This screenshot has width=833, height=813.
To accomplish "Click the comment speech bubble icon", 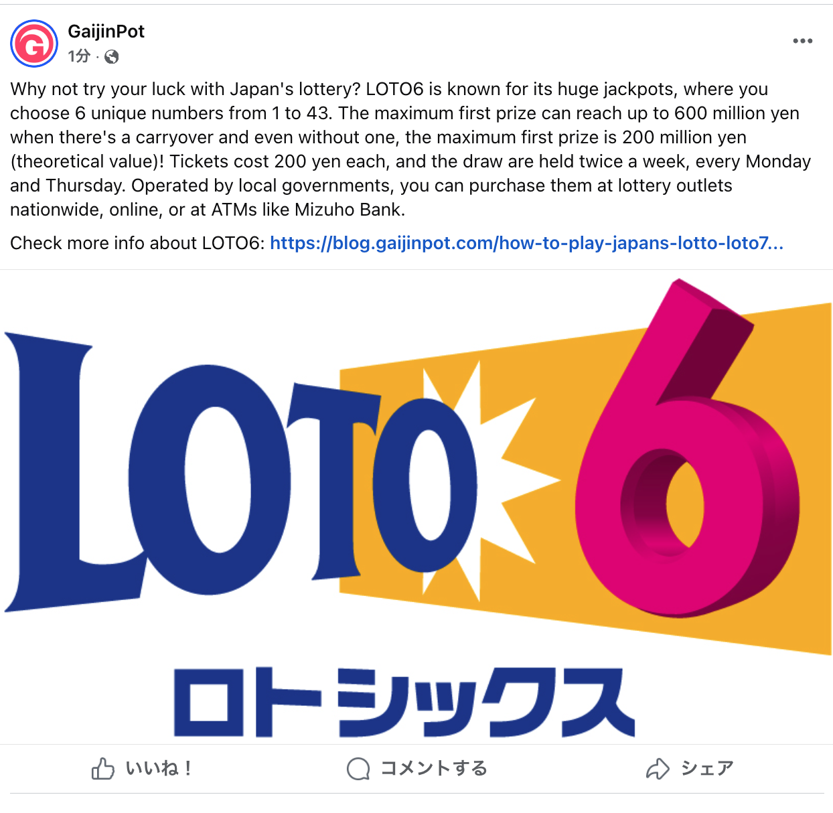I will (x=358, y=769).
